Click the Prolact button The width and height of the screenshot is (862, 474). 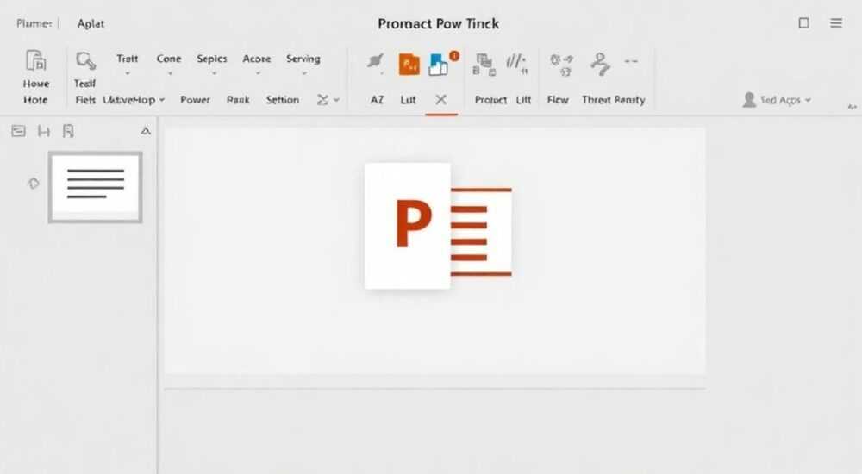tap(490, 99)
